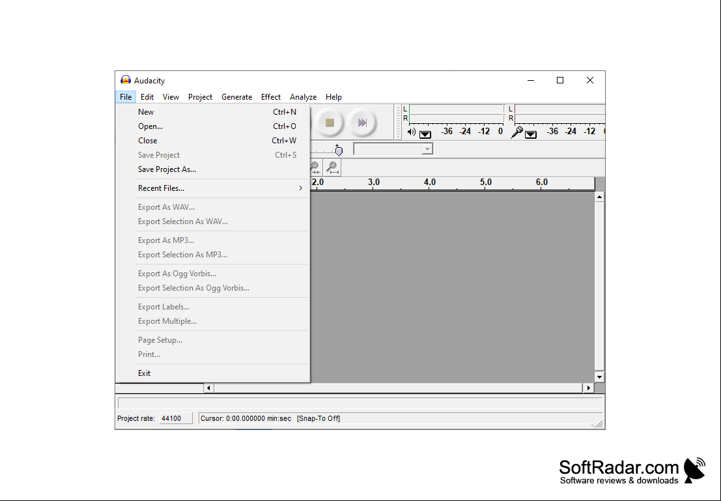Close the open File menu header
This screenshot has height=501, width=721.
[x=126, y=96]
